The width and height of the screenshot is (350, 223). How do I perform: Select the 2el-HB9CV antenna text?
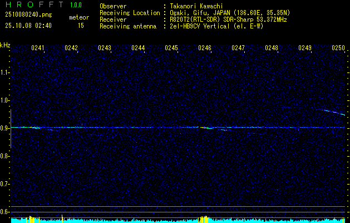click(215, 26)
